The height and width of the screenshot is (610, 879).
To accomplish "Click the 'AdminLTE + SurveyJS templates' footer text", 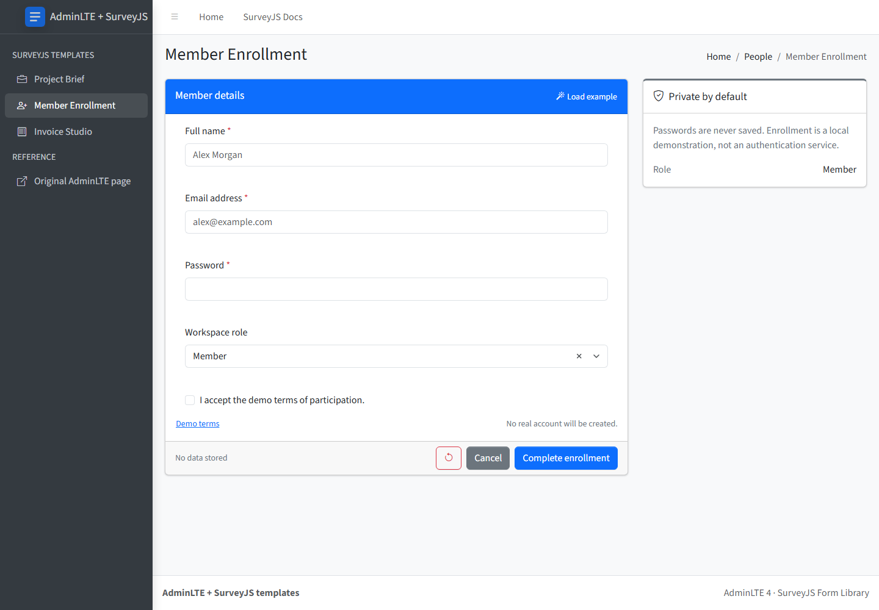I will (x=231, y=593).
